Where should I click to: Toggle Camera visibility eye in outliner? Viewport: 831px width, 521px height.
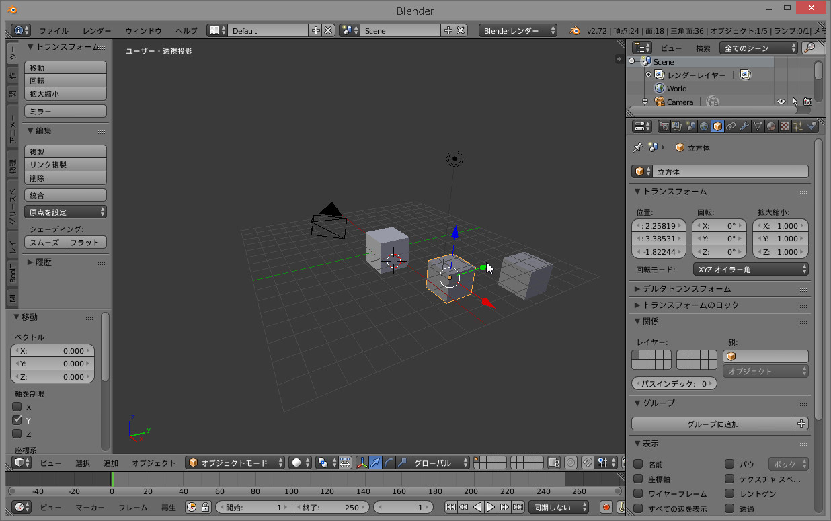click(781, 102)
